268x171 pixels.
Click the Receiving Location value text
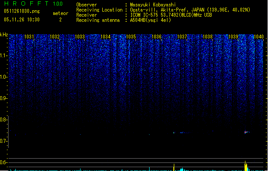(190, 10)
